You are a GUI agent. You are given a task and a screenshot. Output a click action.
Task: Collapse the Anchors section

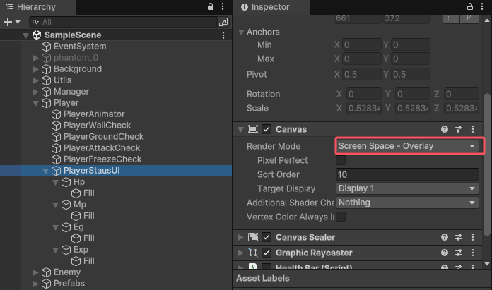[x=241, y=32]
